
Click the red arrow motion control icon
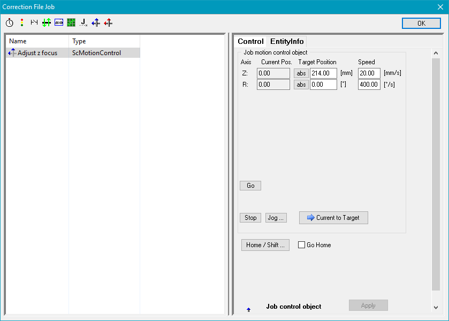(x=108, y=22)
